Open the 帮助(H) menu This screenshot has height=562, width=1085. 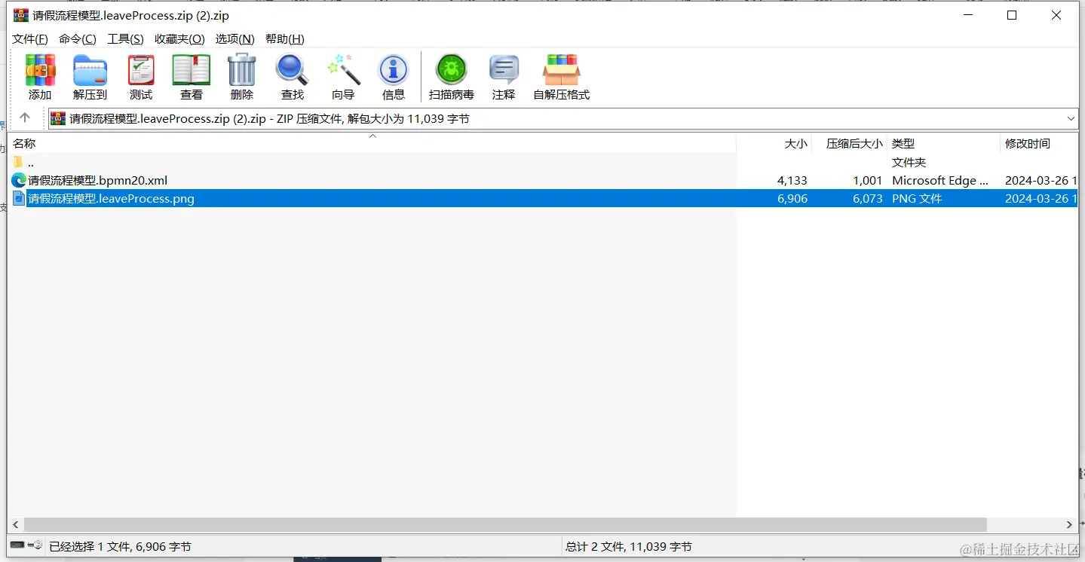tap(285, 39)
